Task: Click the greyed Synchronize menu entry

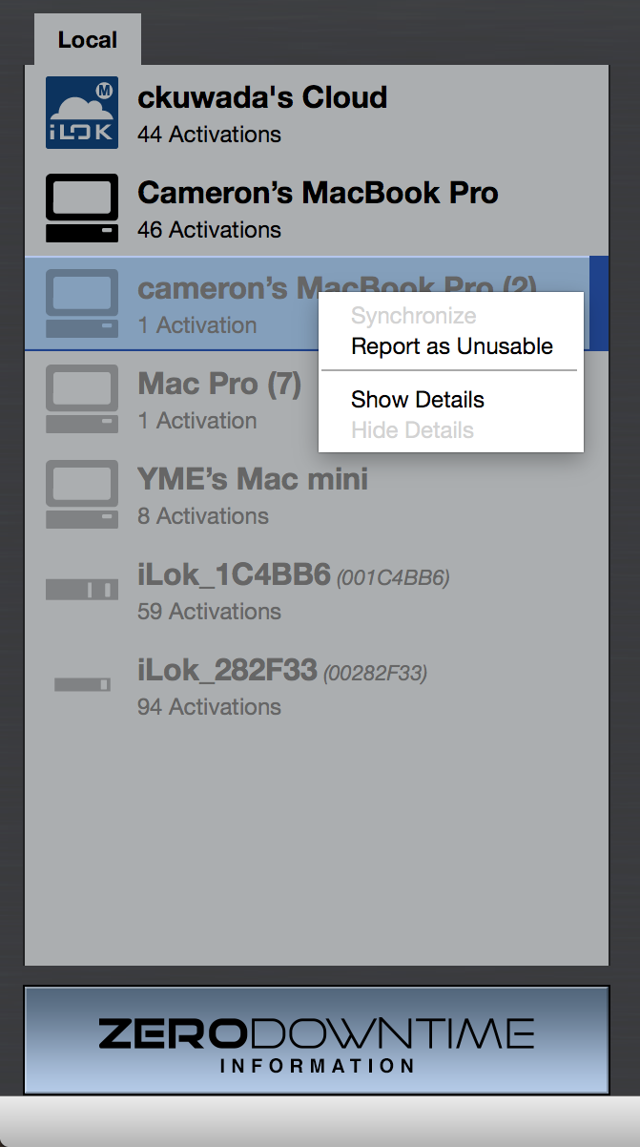Action: 414,316
